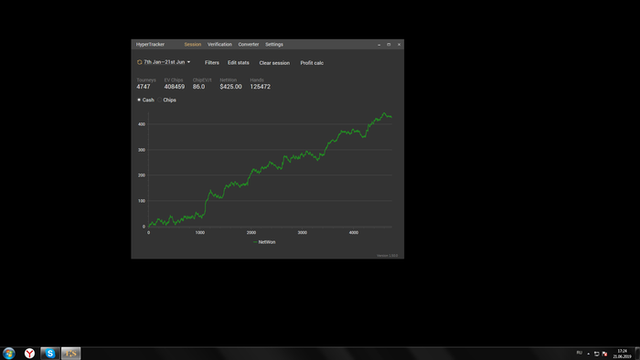
Task: Switch to the FS app taskbar icon
Action: coord(71,353)
